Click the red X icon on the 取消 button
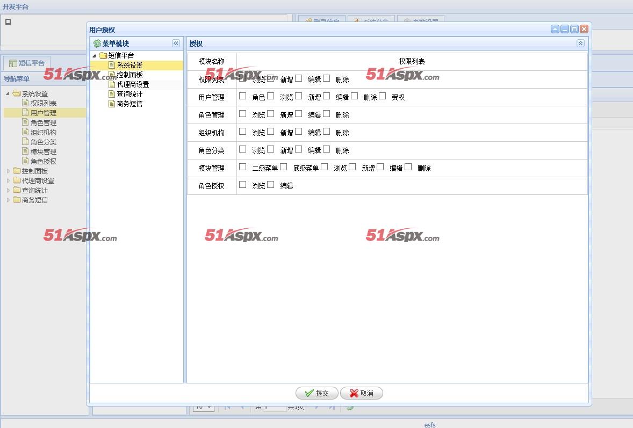Image resolution: width=633 pixels, height=428 pixels. tap(354, 393)
